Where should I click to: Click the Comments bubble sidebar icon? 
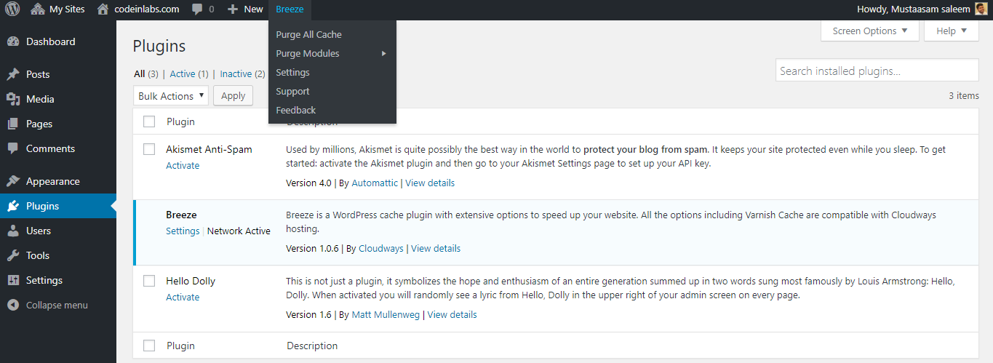pyautogui.click(x=12, y=148)
